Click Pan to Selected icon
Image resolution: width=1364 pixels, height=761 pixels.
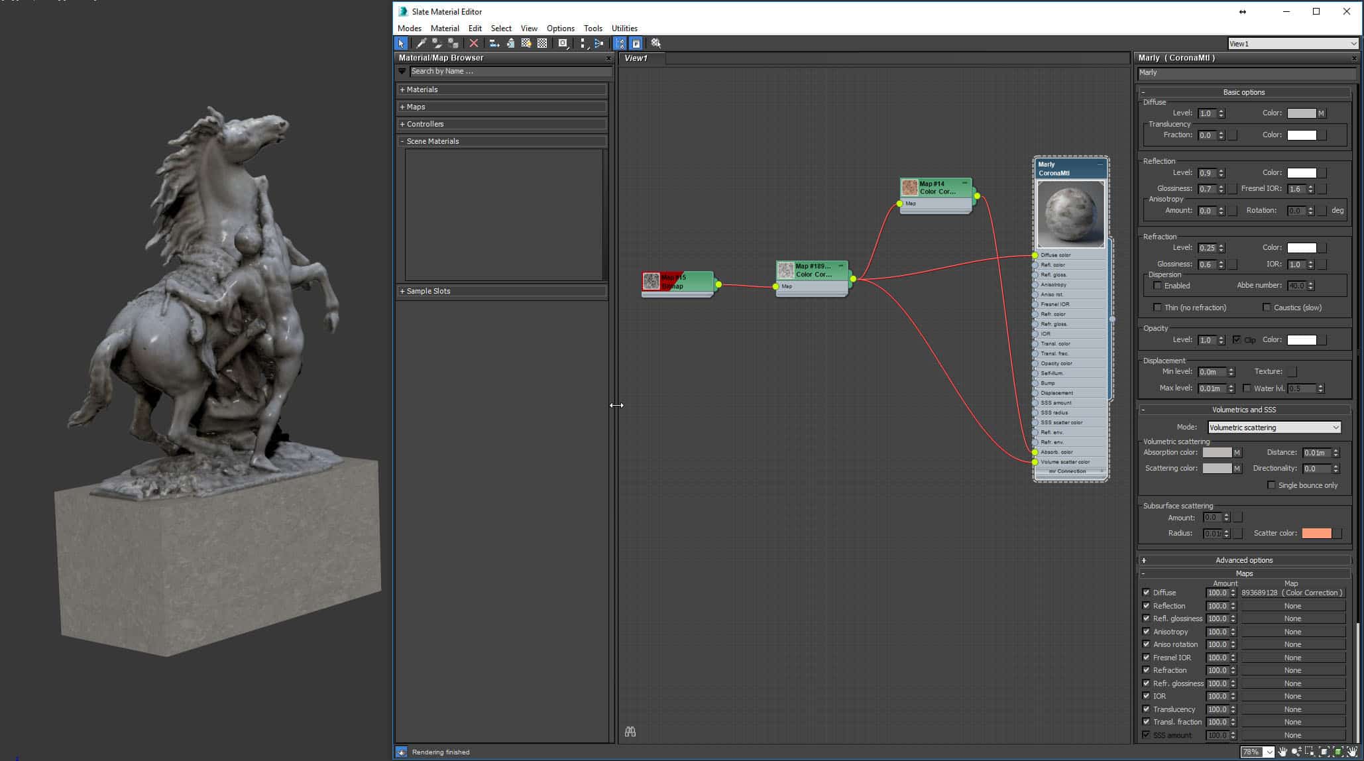(1352, 752)
